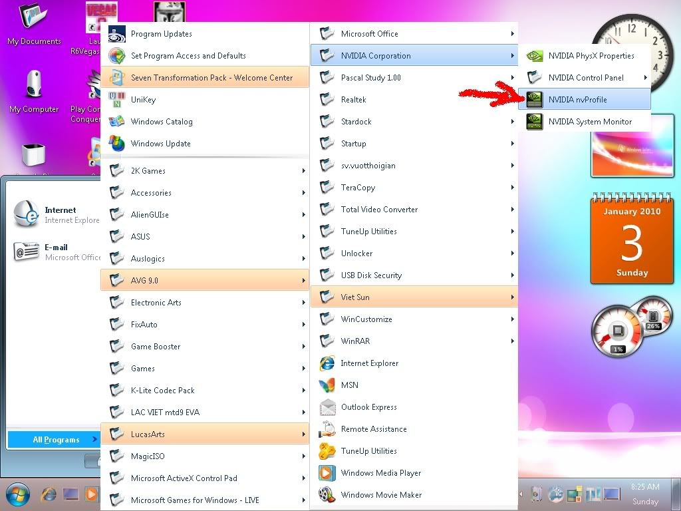Image resolution: width=681 pixels, height=511 pixels.
Task: Click the Windows Catalog icon
Action: coord(116,122)
